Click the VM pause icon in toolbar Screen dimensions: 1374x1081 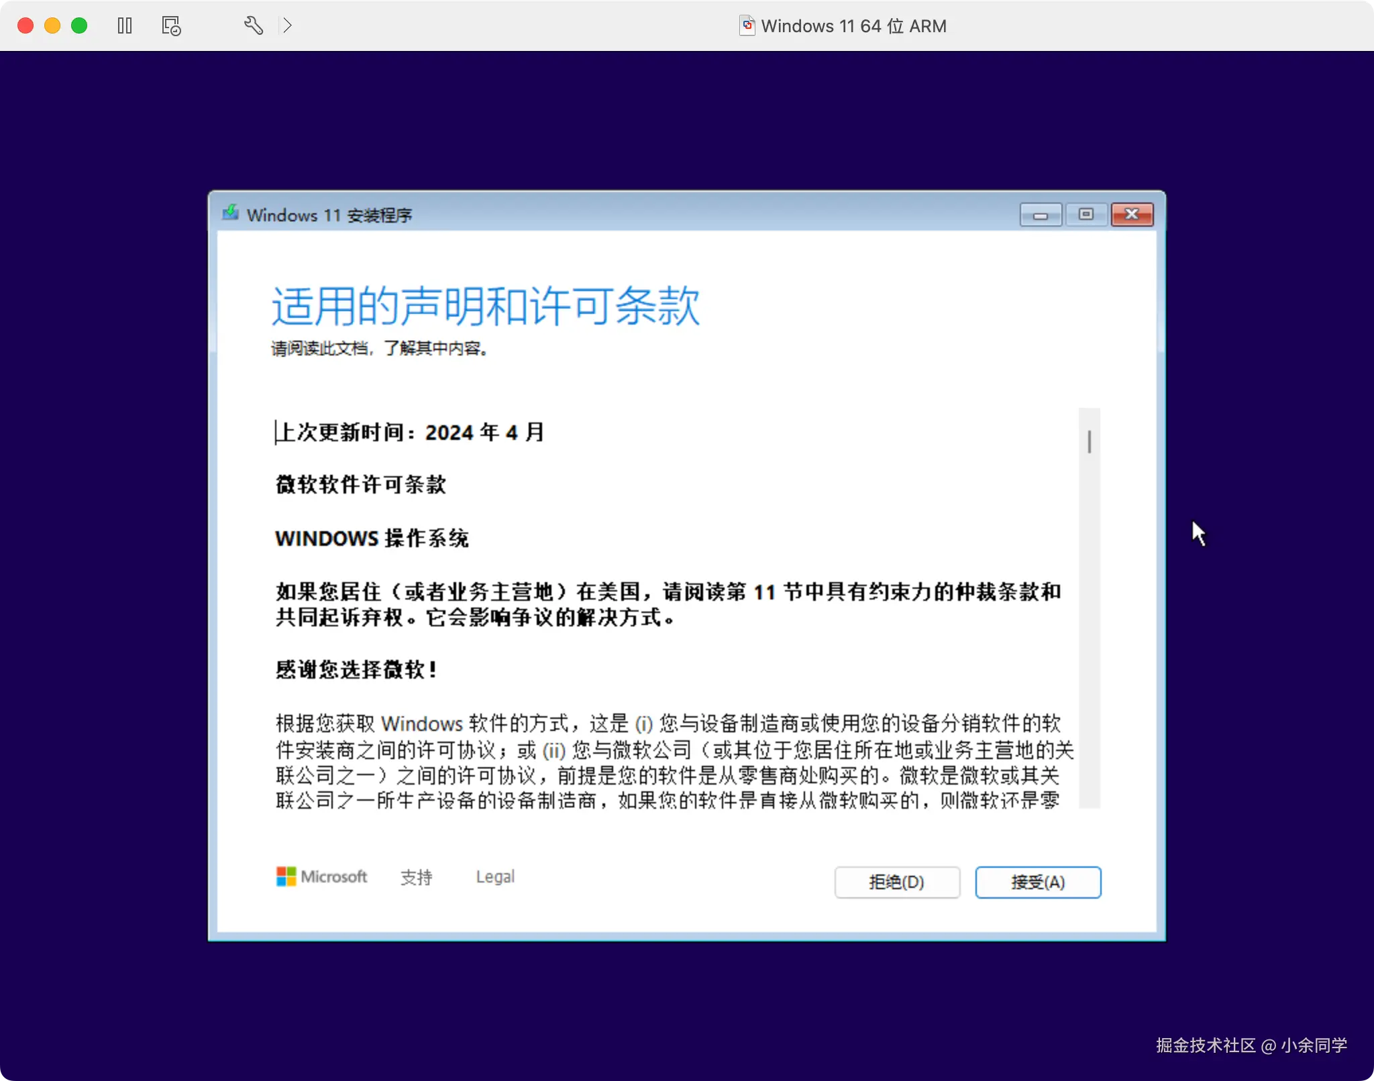tap(125, 25)
